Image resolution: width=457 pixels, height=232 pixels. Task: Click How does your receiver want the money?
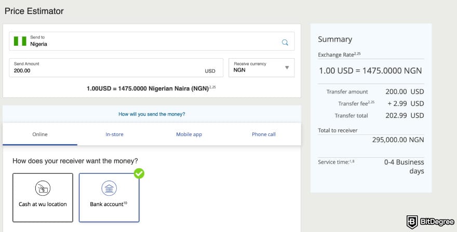tap(75, 161)
